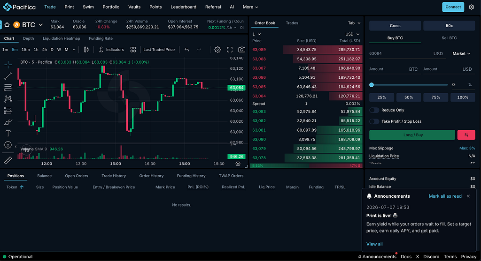Click the Connect wallet button
This screenshot has height=261, width=481.
(453, 7)
